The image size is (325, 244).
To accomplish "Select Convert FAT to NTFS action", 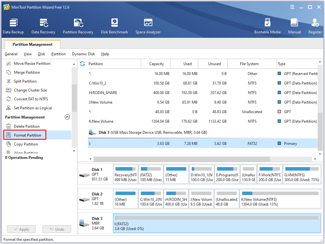I will (31, 99).
